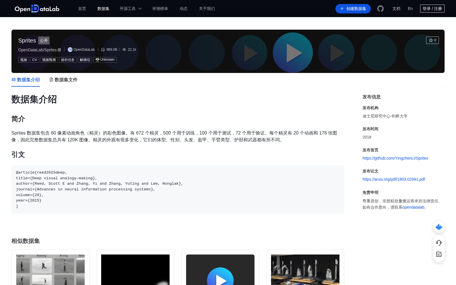Open the GitHub icon link
The height and width of the screenshot is (285, 456).
[x=380, y=9]
